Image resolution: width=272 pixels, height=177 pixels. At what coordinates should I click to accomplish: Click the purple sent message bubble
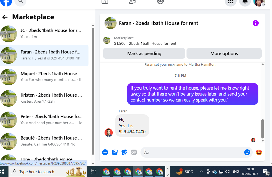[x=192, y=94]
